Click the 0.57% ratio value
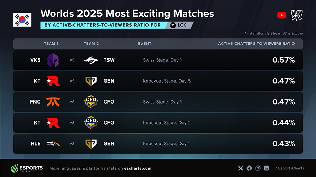The height and width of the screenshot is (177, 316). tap(283, 60)
